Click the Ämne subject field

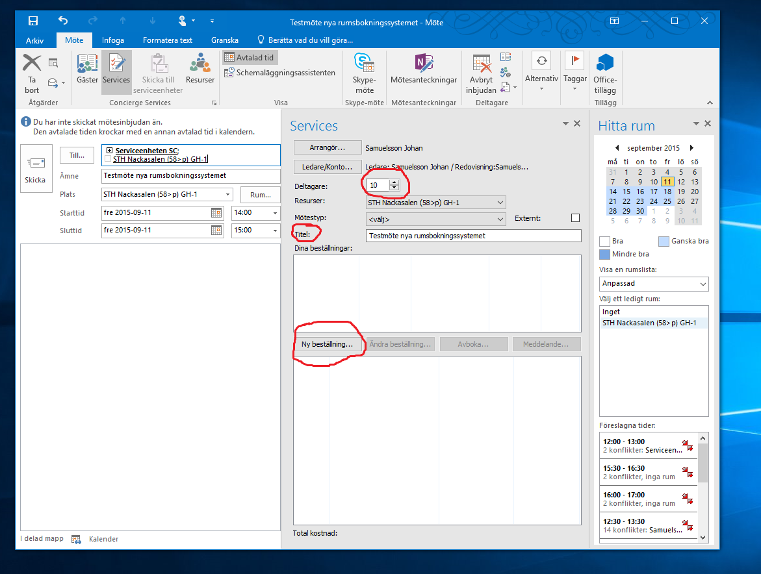click(x=190, y=176)
